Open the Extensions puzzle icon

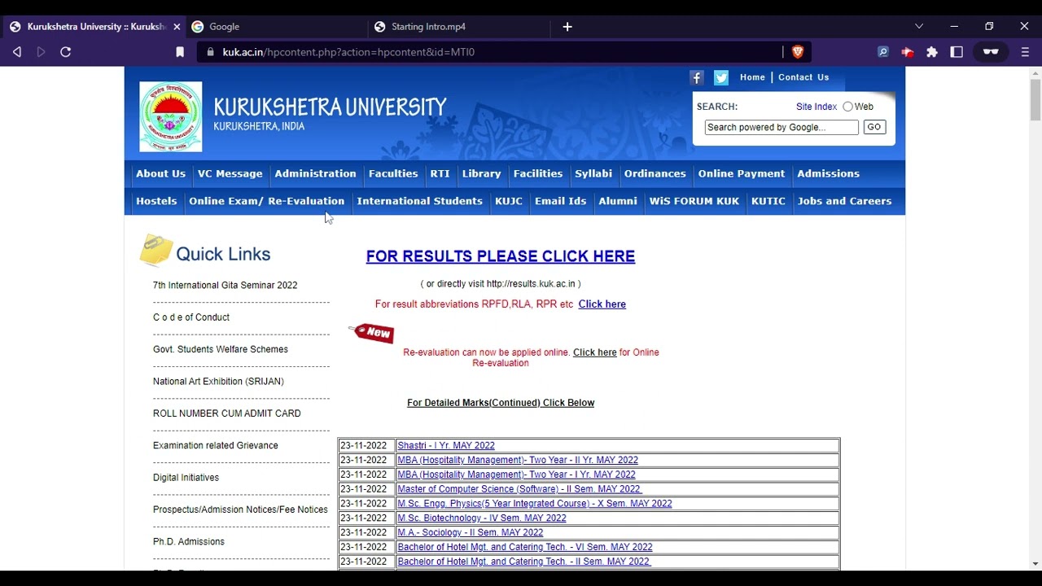coord(932,52)
